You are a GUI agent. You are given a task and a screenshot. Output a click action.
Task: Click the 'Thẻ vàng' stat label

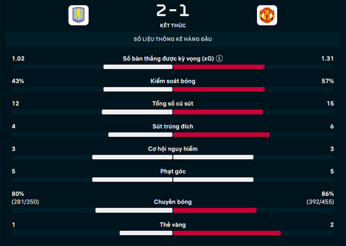point(172,225)
